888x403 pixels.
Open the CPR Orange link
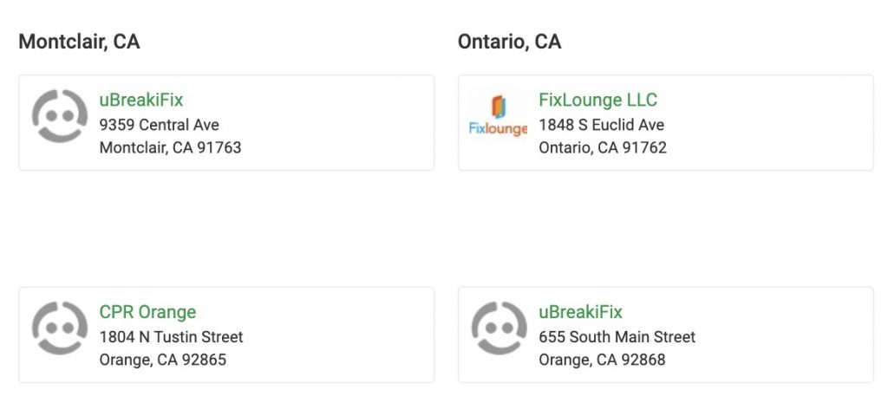click(147, 312)
